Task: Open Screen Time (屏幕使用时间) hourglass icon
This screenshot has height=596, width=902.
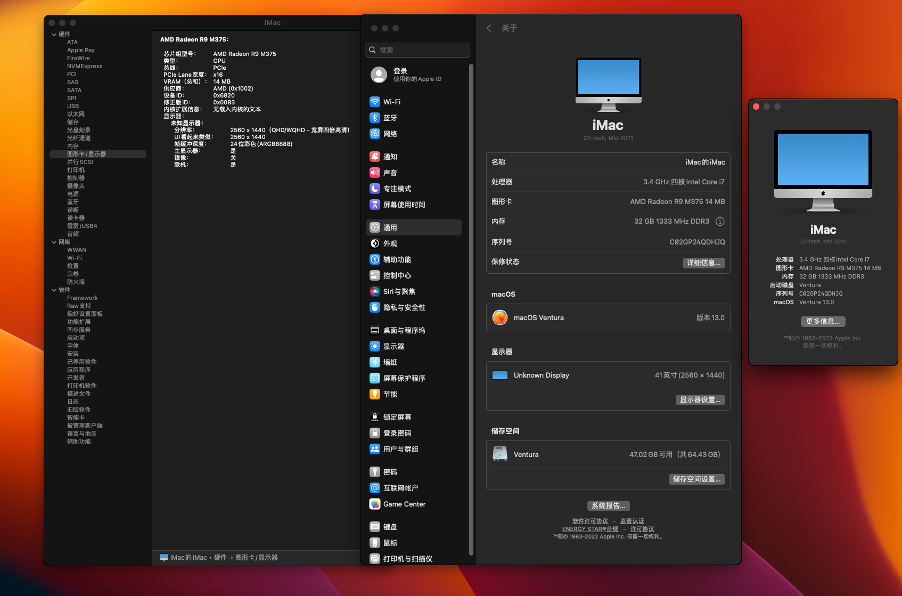Action: 375,205
